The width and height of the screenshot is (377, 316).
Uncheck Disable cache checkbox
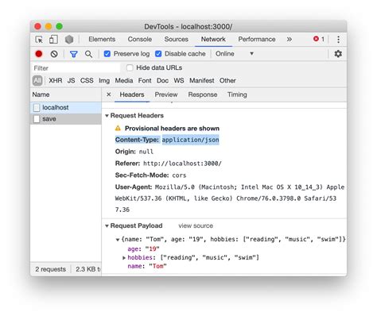pyautogui.click(x=158, y=54)
